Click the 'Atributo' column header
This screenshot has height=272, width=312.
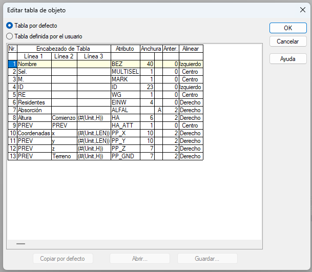pyautogui.click(x=125, y=49)
